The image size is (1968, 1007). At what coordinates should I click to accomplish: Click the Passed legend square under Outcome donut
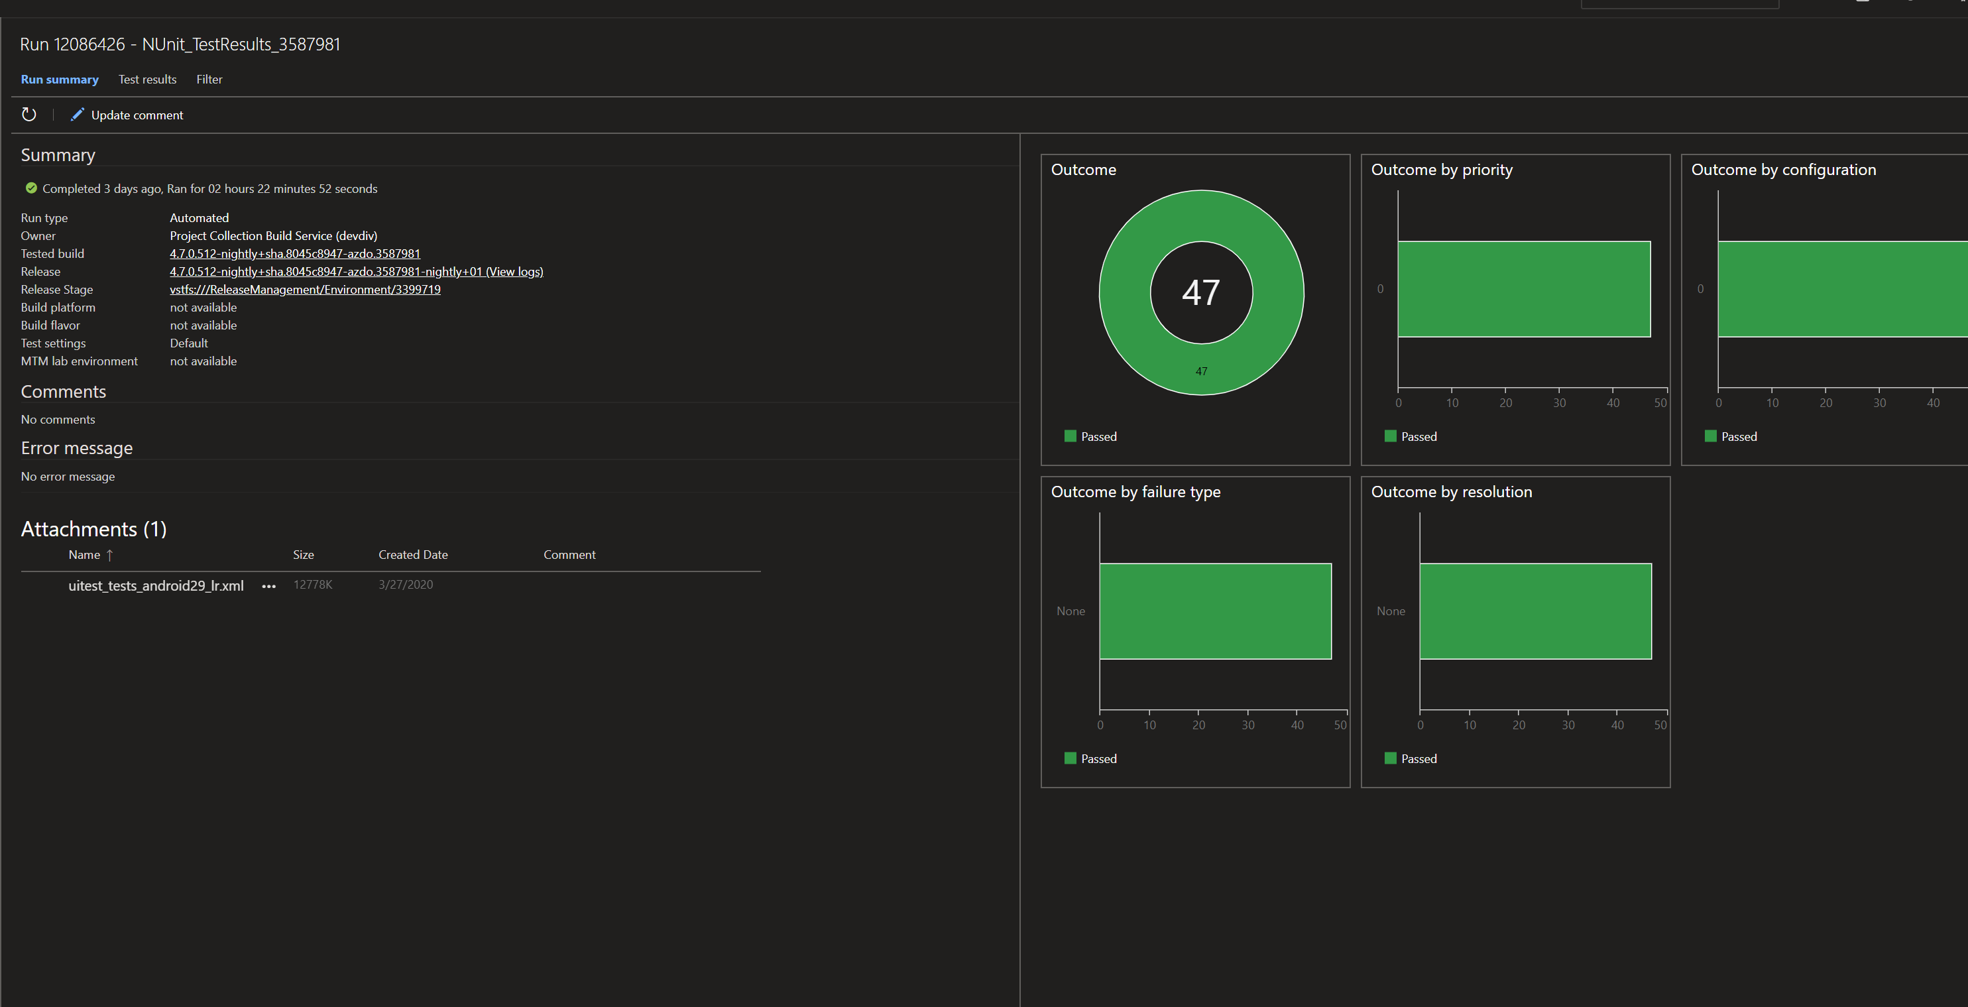pos(1070,436)
